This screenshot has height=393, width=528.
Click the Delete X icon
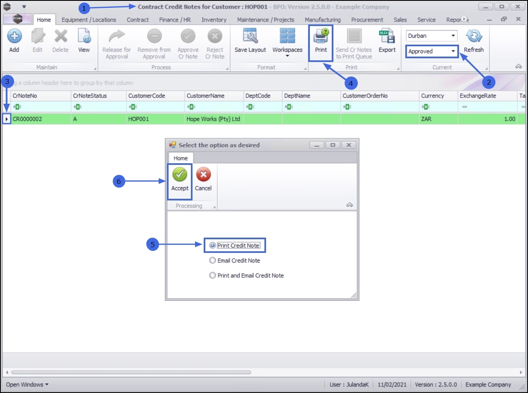point(60,36)
